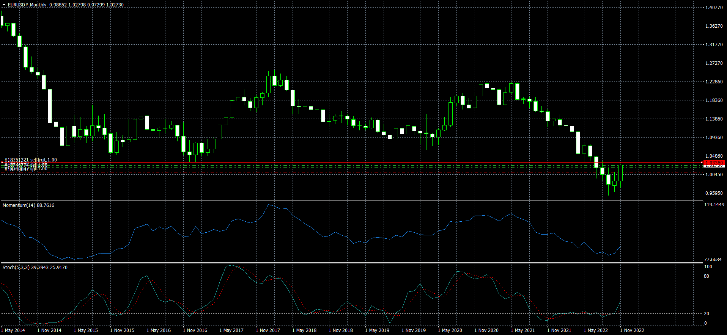Click the EURUSD#,Monthly chart title
This screenshot has width=727, height=335.
click(x=27, y=5)
